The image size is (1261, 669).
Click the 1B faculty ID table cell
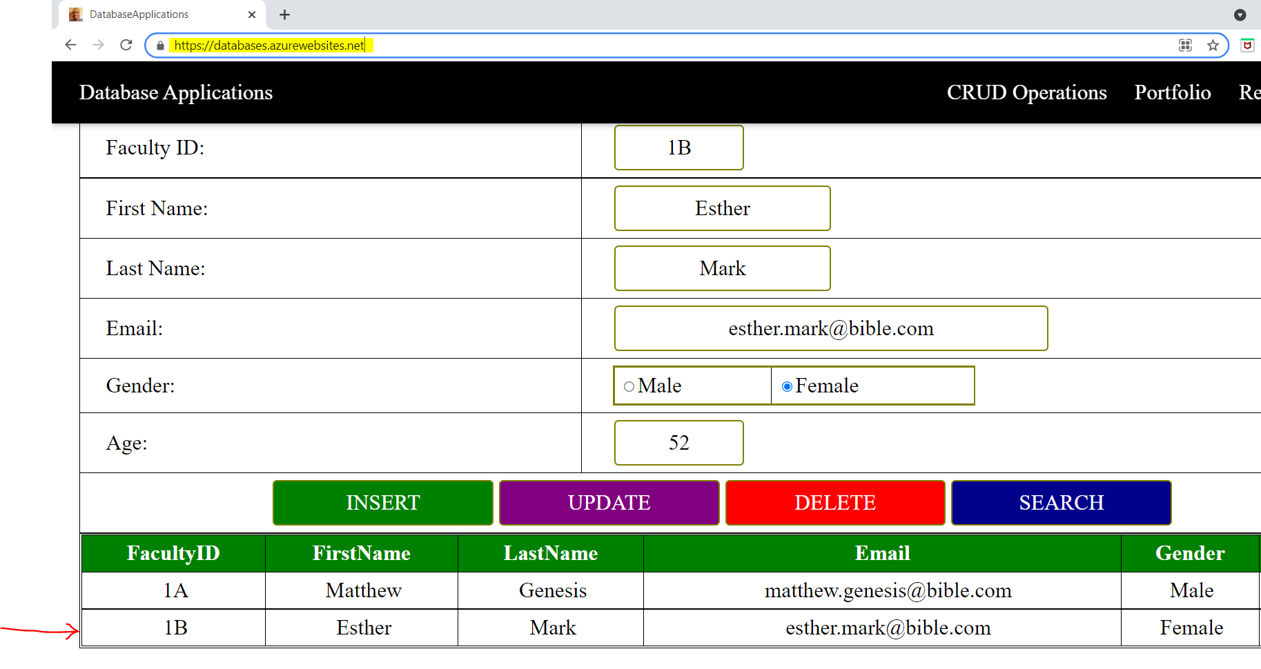point(173,628)
